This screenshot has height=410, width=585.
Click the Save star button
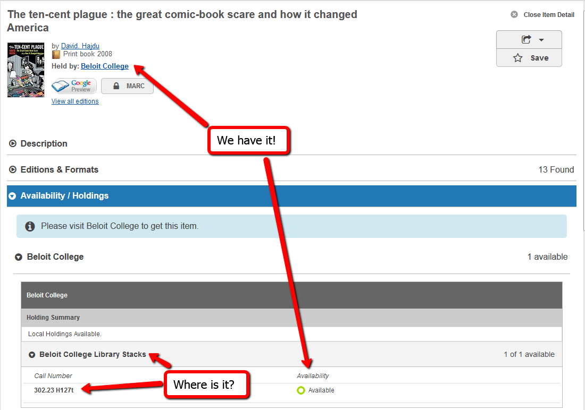(x=529, y=58)
